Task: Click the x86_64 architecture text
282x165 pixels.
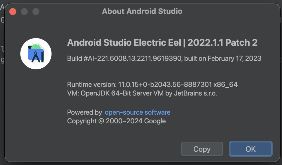Action: [x=226, y=85]
